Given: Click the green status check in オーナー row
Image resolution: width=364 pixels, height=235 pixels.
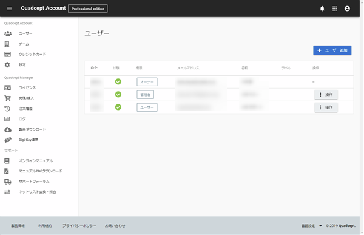Looking at the screenshot, I should point(118,81).
